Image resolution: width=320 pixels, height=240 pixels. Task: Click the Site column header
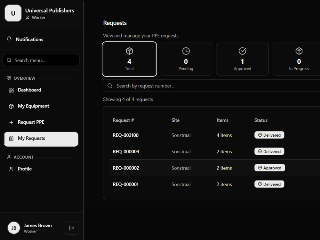coord(175,120)
